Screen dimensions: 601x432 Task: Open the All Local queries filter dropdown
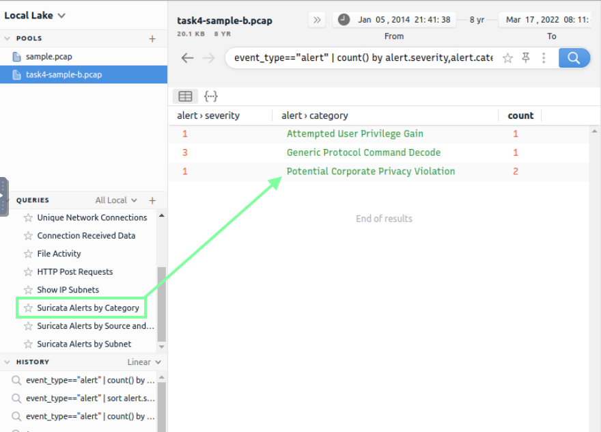pyautogui.click(x=116, y=200)
